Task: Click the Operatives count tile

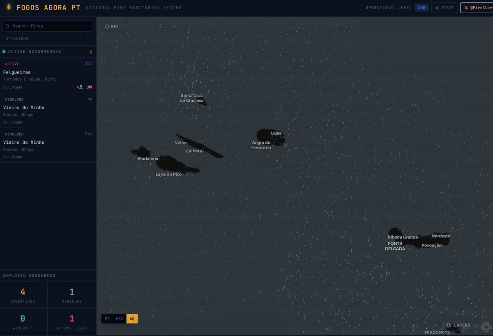Action: point(23,295)
